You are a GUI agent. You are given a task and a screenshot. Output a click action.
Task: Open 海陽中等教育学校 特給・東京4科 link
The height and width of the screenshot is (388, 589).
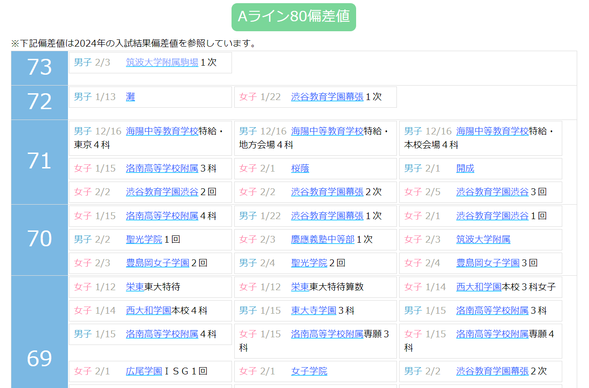162,131
